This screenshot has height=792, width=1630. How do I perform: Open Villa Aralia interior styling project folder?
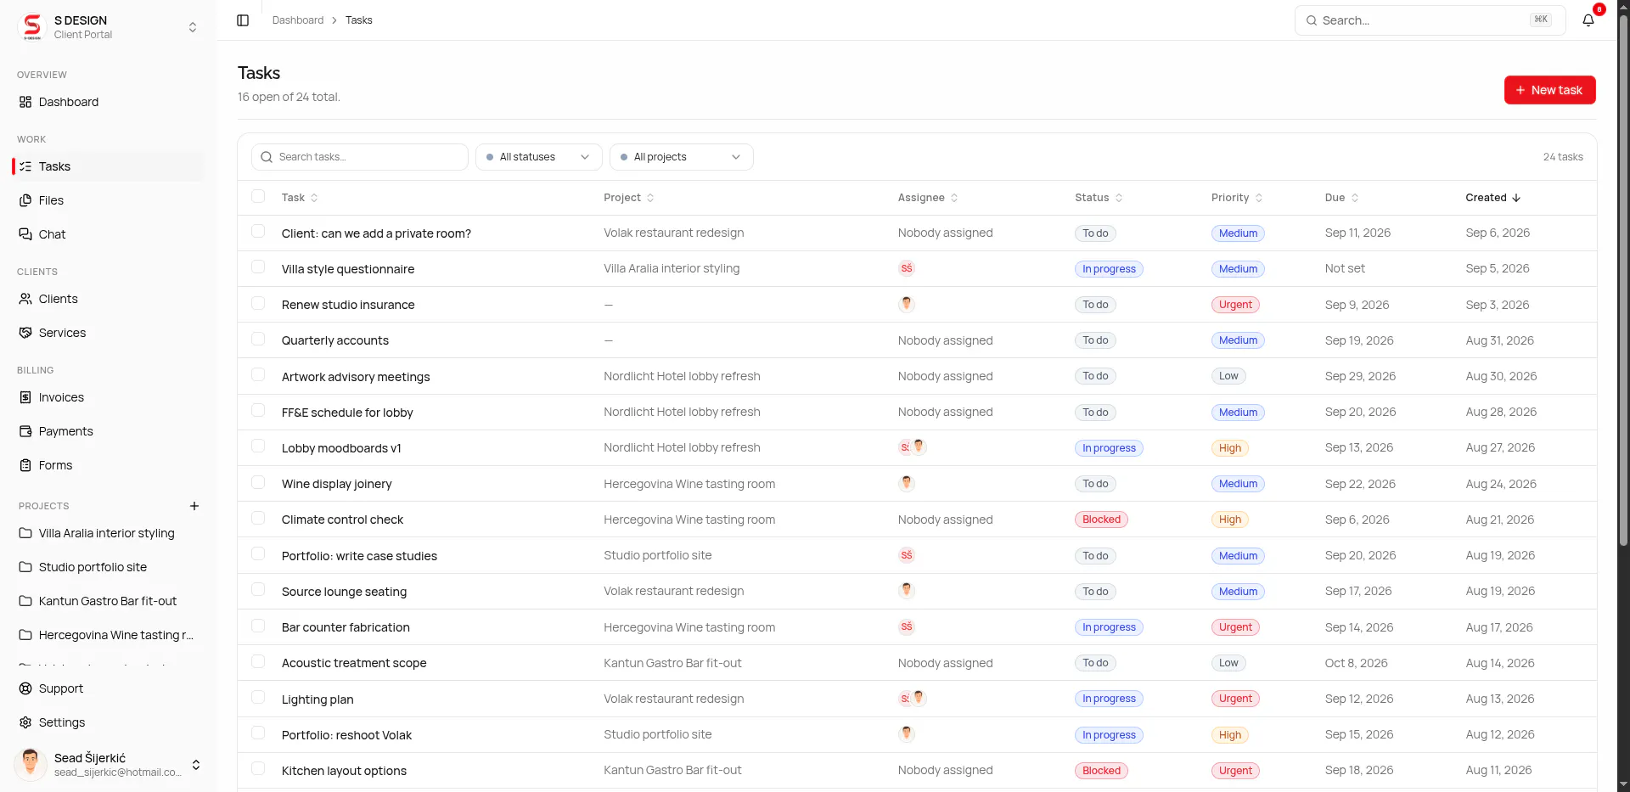[109, 533]
